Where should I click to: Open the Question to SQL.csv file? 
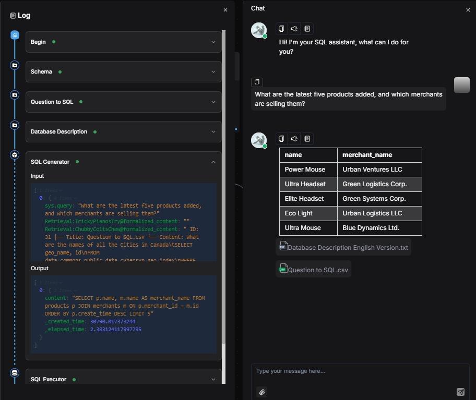[x=313, y=269]
